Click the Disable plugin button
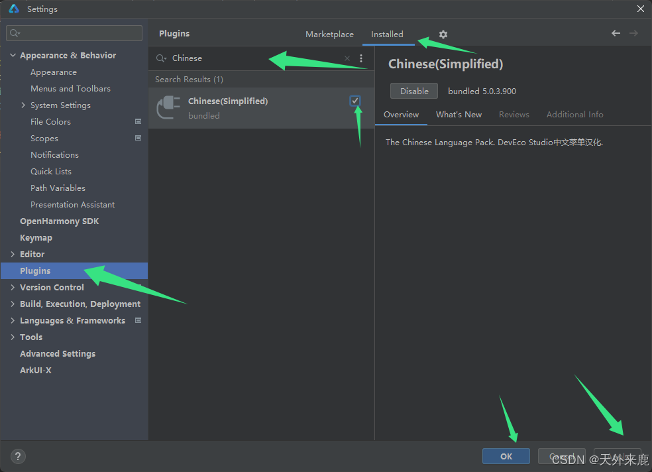 (x=414, y=91)
